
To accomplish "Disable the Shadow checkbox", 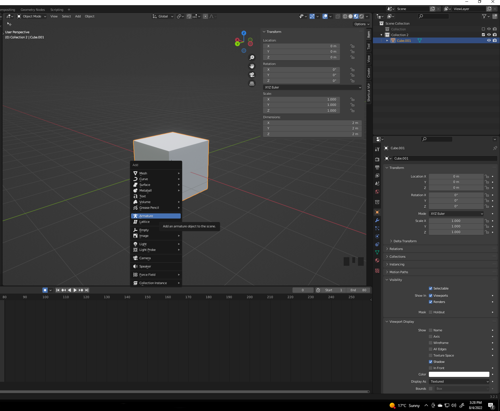I will point(431,362).
